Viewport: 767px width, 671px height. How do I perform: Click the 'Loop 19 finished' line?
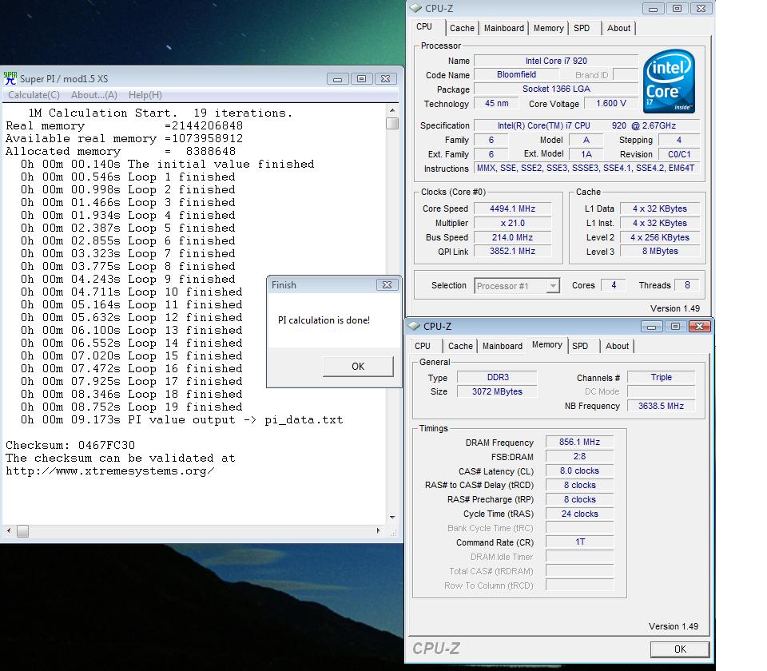131,407
